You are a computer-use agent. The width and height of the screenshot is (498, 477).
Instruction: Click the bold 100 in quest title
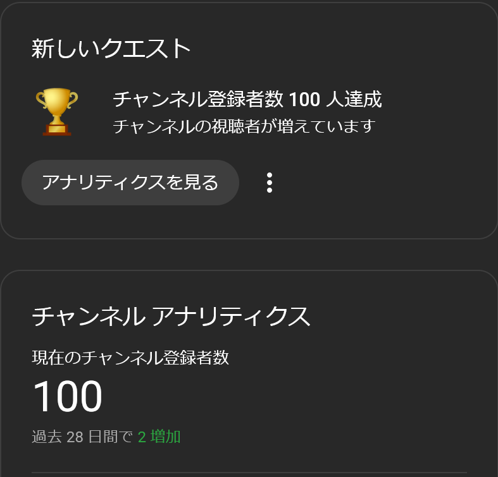(304, 100)
